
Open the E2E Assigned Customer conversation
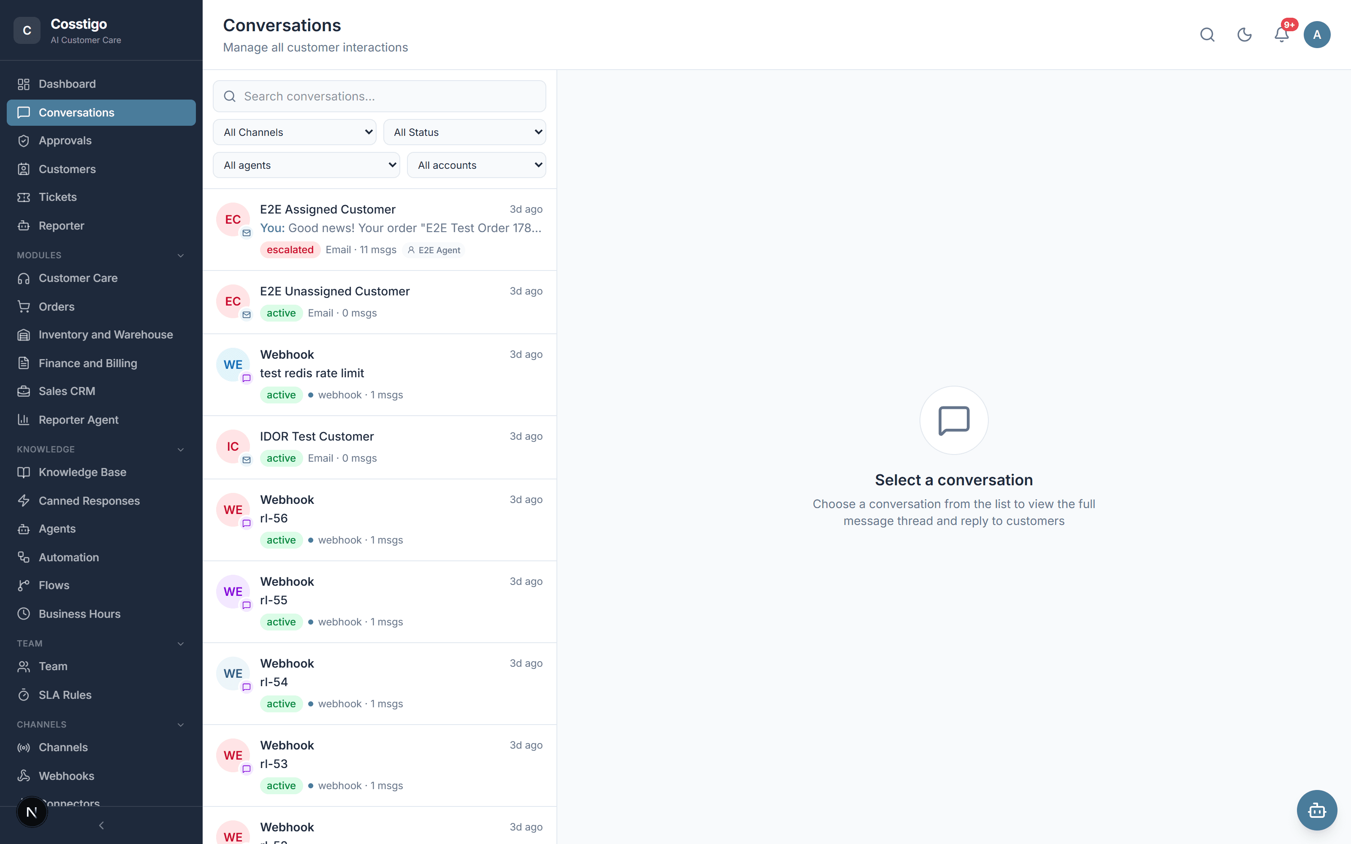coord(380,230)
